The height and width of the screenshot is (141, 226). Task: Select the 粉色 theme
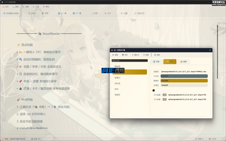tap(130, 89)
